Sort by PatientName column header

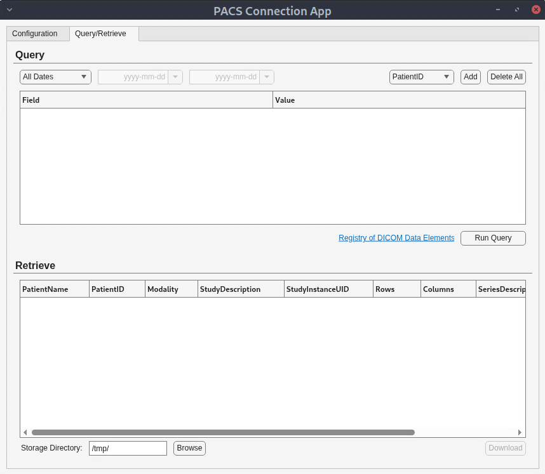[x=55, y=289]
